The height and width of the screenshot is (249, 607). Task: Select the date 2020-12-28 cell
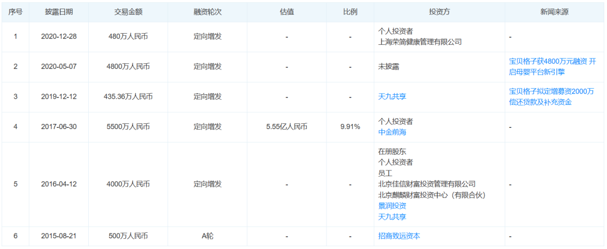coord(59,36)
